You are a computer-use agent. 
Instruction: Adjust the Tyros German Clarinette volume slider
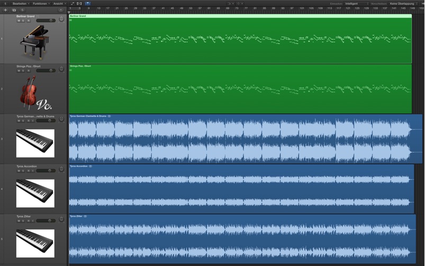[46, 121]
